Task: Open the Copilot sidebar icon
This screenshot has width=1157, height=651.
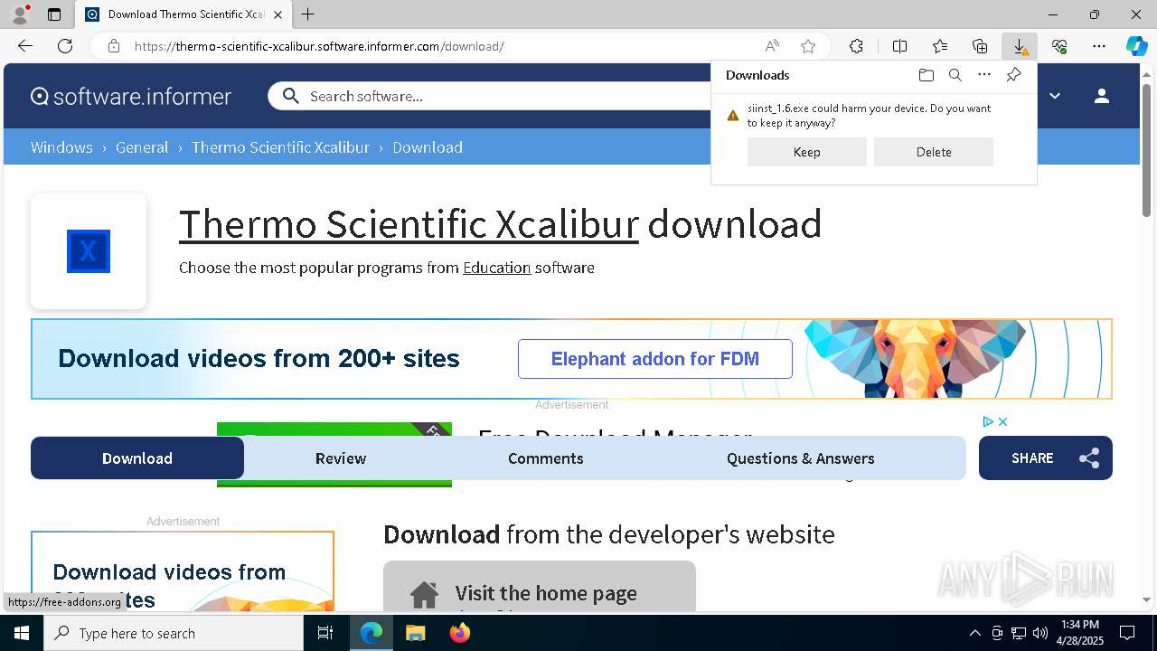Action: 1136,46
